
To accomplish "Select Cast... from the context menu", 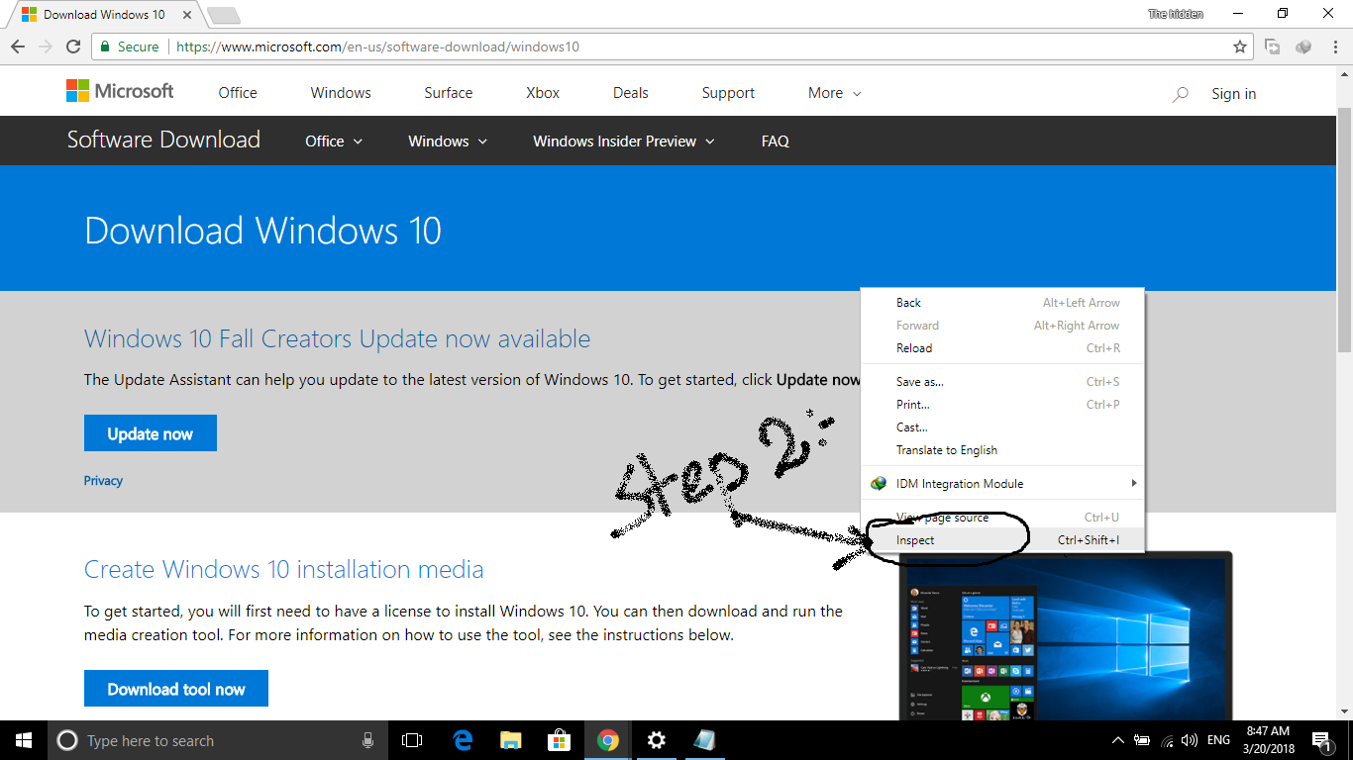I will pos(1002,427).
